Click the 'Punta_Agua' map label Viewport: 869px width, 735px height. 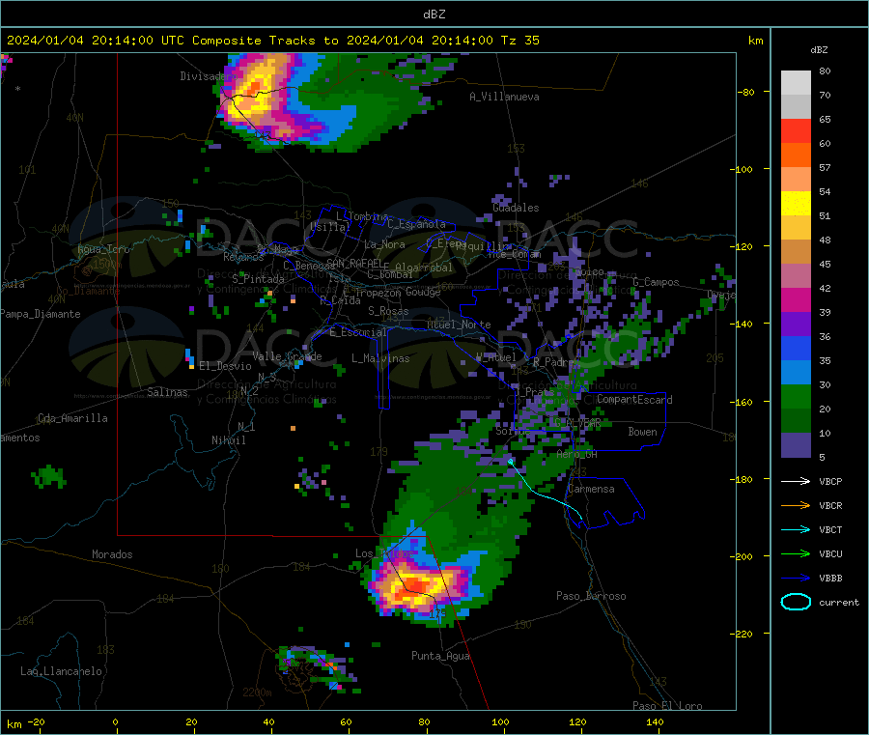[x=440, y=657]
